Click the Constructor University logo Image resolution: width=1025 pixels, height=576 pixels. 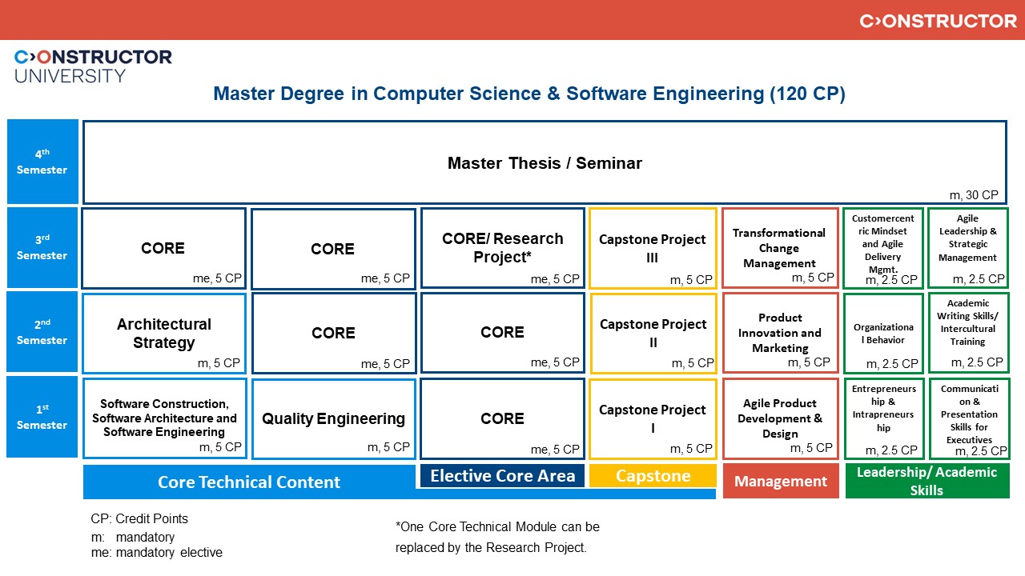93,66
